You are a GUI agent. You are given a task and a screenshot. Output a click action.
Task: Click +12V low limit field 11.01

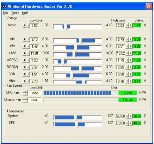[35, 53]
